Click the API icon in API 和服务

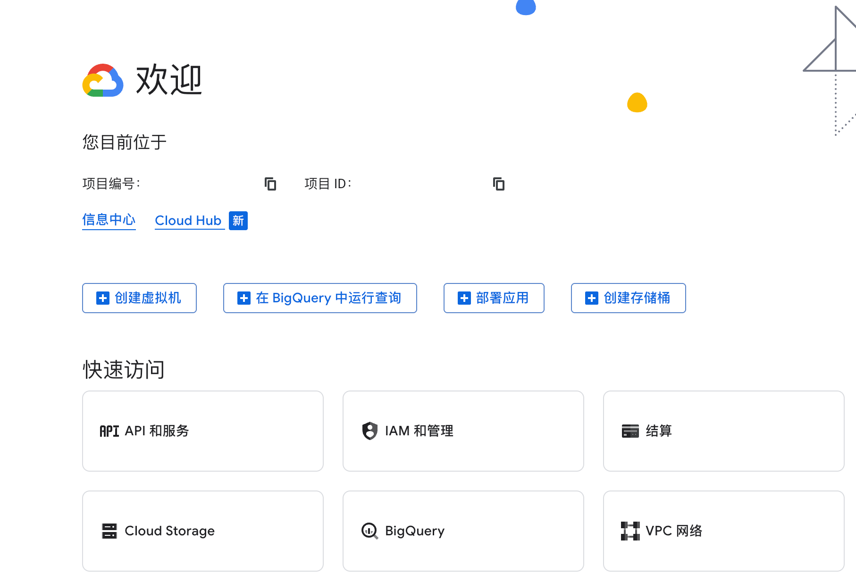pyautogui.click(x=109, y=431)
